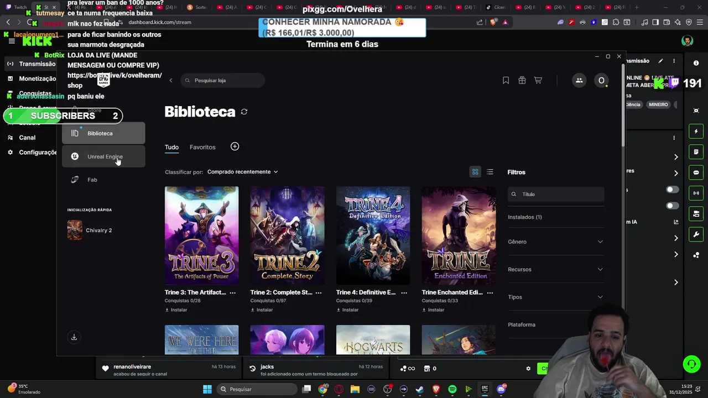
Task: Click the Epic library vertical scrollbar
Action: [623, 105]
